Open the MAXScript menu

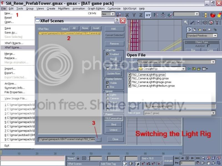click(130, 9)
